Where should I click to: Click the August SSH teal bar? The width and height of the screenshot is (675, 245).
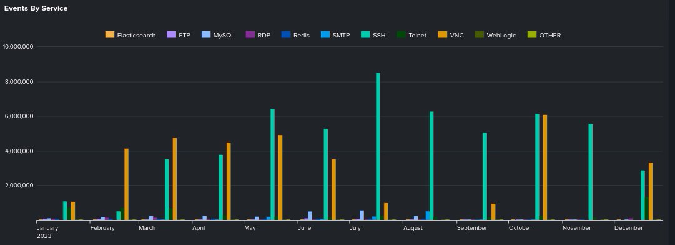pyautogui.click(x=431, y=166)
